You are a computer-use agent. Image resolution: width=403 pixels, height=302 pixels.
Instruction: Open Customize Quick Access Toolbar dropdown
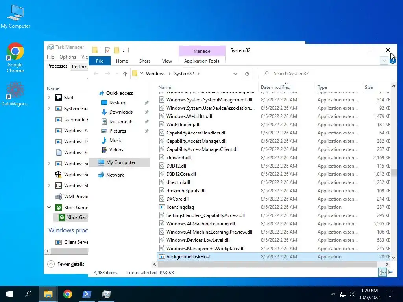click(x=124, y=51)
